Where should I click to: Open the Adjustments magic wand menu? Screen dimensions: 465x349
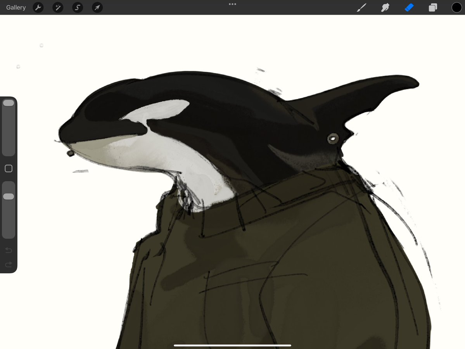(x=58, y=7)
